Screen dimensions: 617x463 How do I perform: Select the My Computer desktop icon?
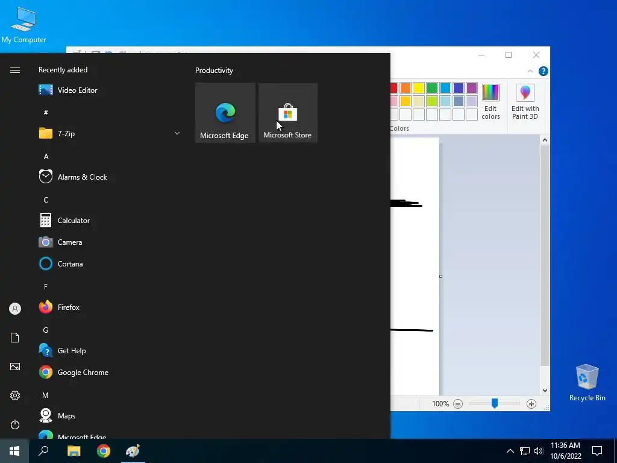point(23,25)
